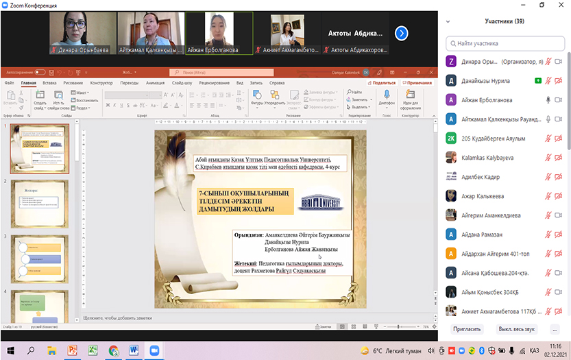Expand the Макет layout dropdown
This screenshot has height=360, width=571.
pyautogui.click(x=81, y=92)
